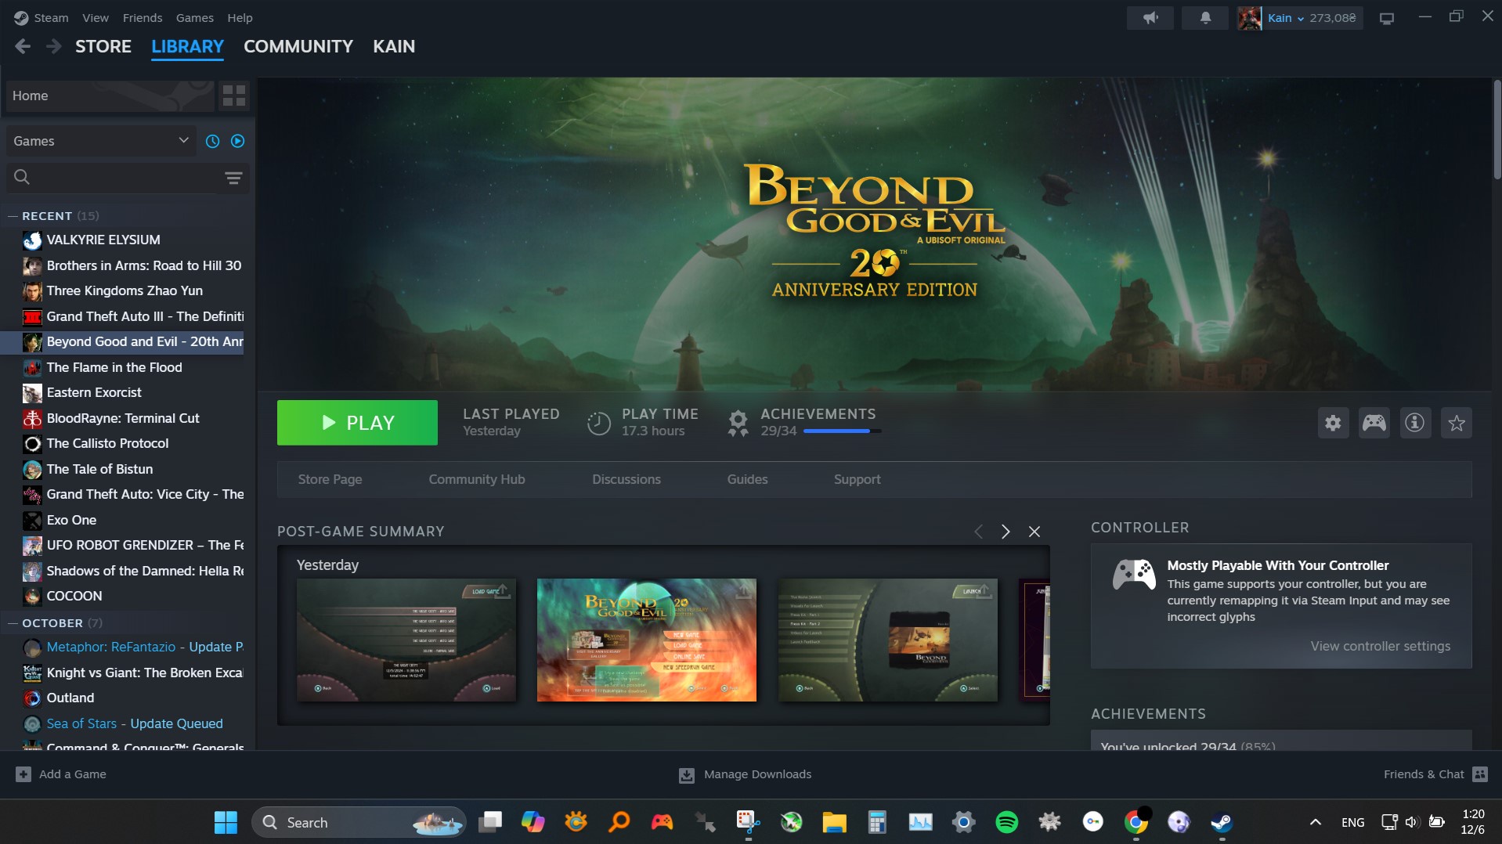Click the Manage Downloads icon

coord(687,775)
